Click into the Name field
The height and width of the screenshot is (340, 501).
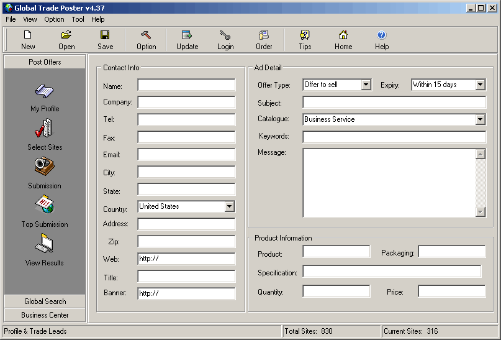click(187, 85)
